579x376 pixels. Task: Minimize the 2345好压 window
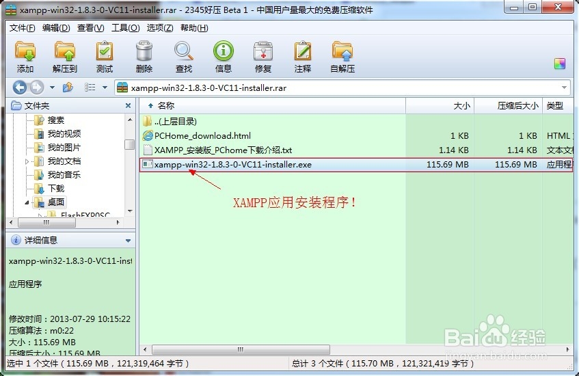[x=514, y=7]
